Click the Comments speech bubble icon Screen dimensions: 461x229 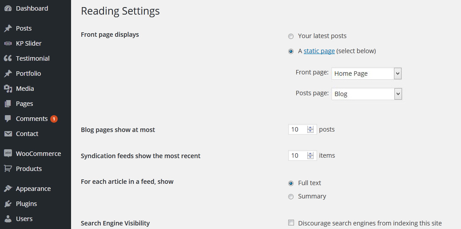point(8,119)
